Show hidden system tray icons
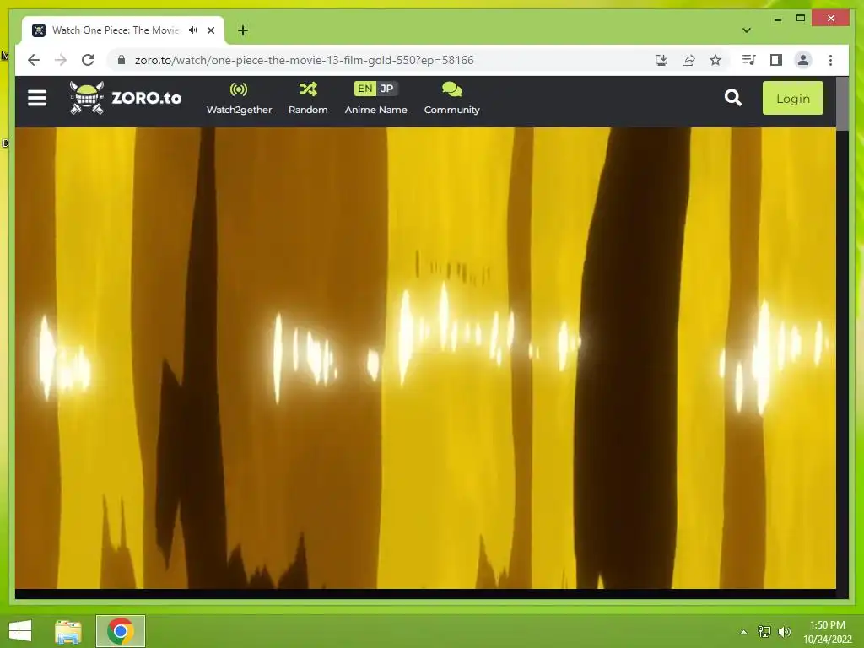The image size is (864, 648). tap(743, 632)
